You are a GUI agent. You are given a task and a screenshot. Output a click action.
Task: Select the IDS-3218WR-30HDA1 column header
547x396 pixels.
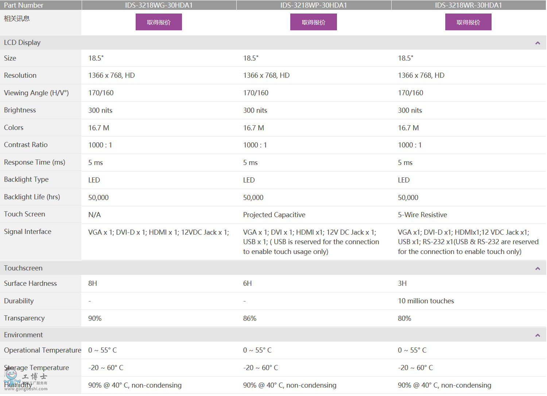click(x=468, y=5)
